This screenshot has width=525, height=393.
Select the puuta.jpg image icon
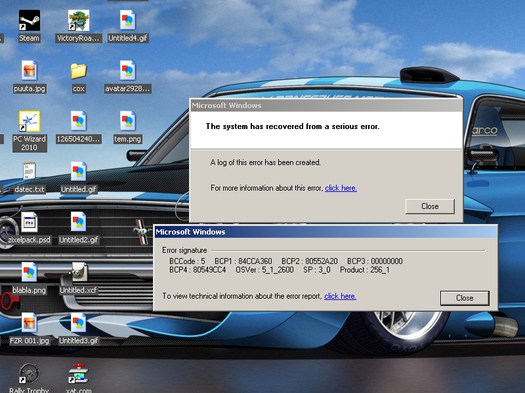coord(29,71)
